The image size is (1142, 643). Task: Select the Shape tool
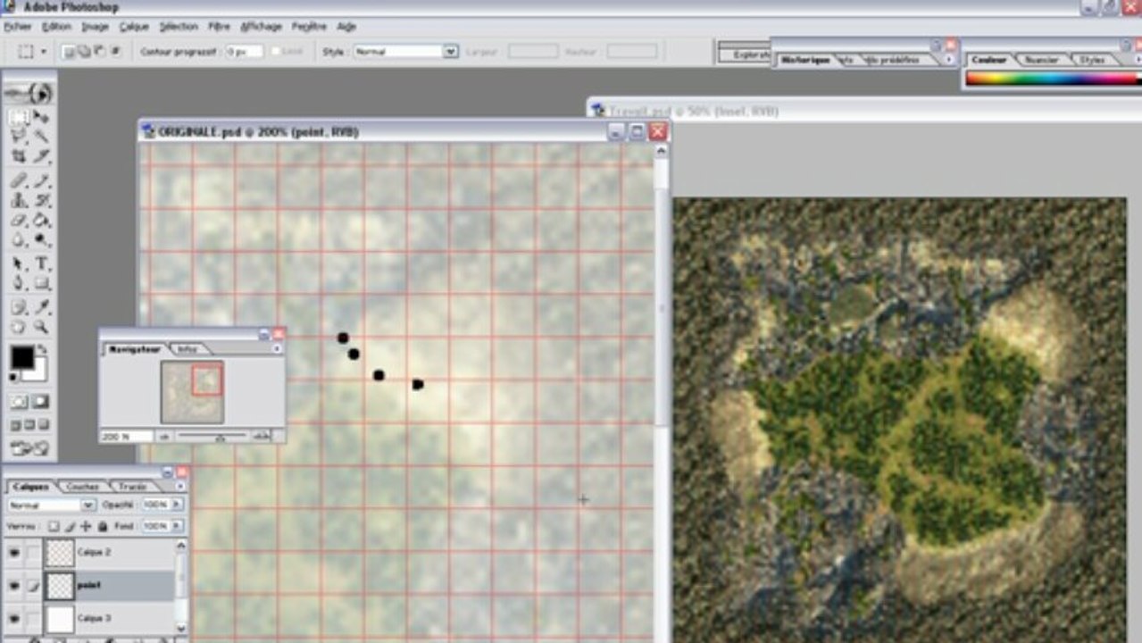[x=41, y=284]
